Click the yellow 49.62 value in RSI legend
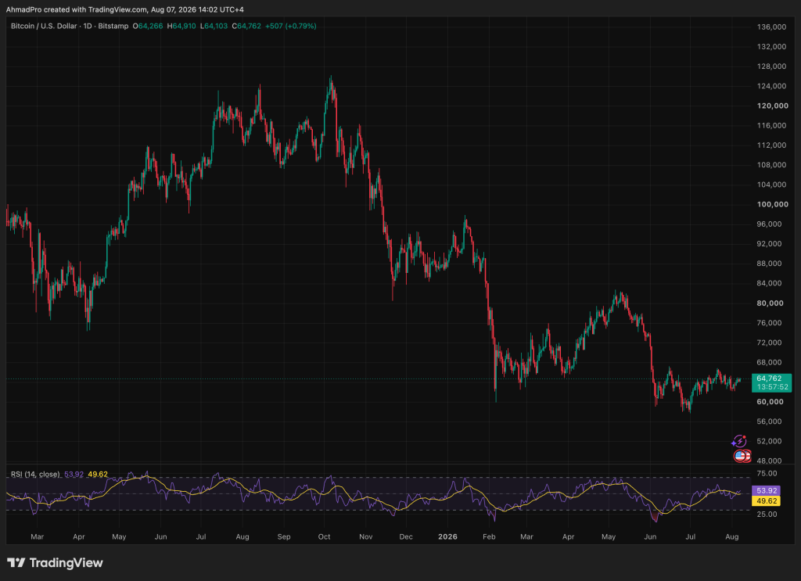The height and width of the screenshot is (581, 801). (98, 475)
